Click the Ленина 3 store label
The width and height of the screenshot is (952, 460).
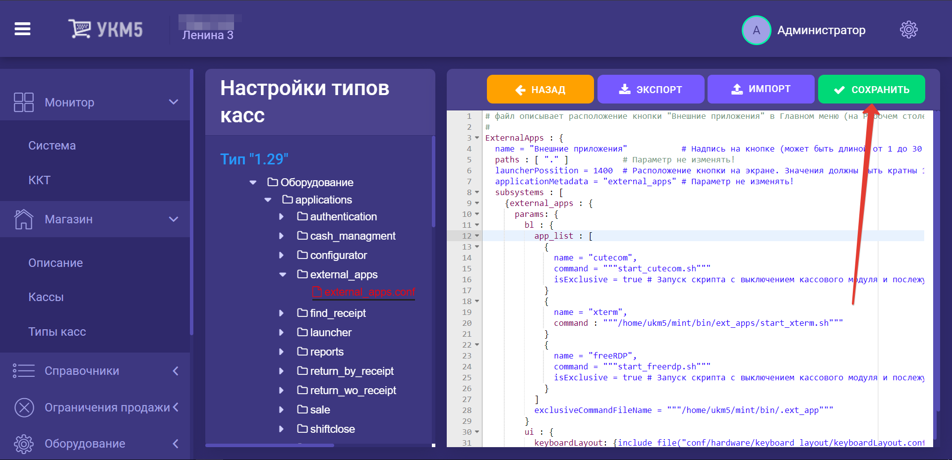pos(208,35)
